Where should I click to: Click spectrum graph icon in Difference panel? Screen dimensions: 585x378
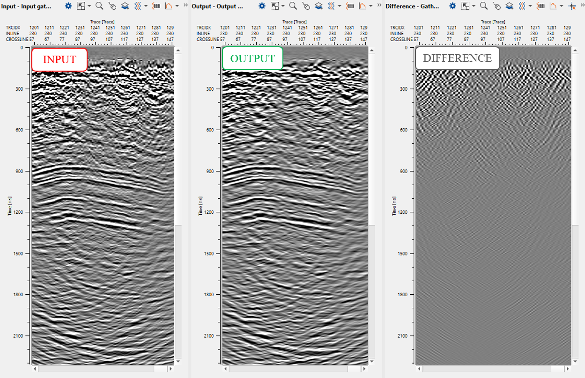point(553,6)
